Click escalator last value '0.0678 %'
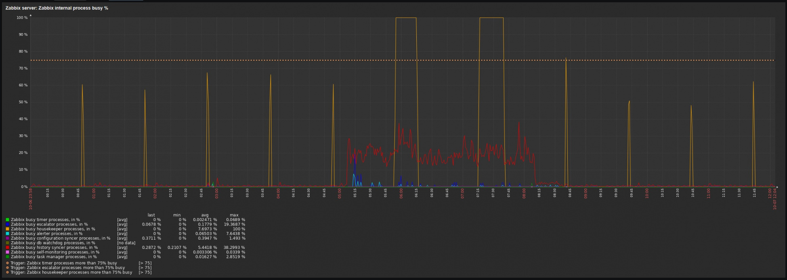Viewport: 787px width, 280px height. tap(151, 224)
